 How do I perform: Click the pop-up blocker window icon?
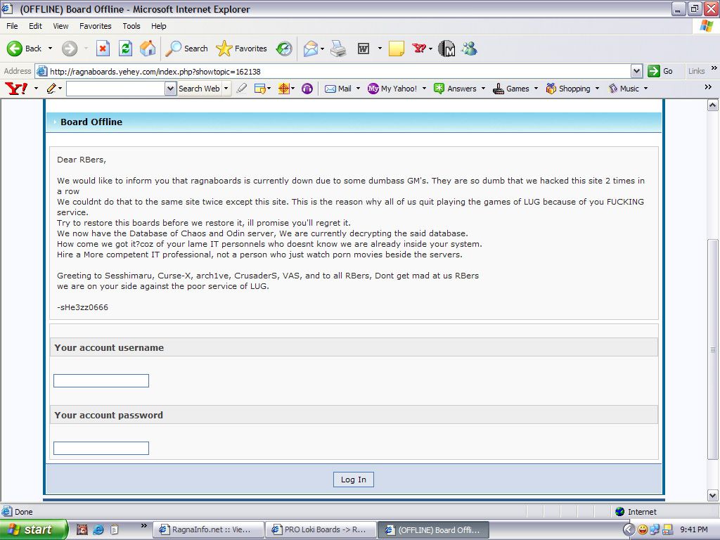click(x=260, y=88)
